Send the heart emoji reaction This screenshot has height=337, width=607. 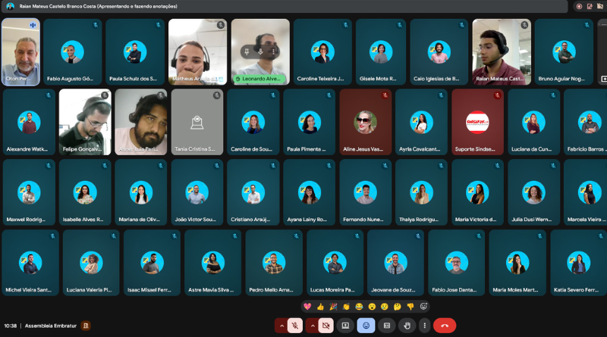click(x=307, y=307)
